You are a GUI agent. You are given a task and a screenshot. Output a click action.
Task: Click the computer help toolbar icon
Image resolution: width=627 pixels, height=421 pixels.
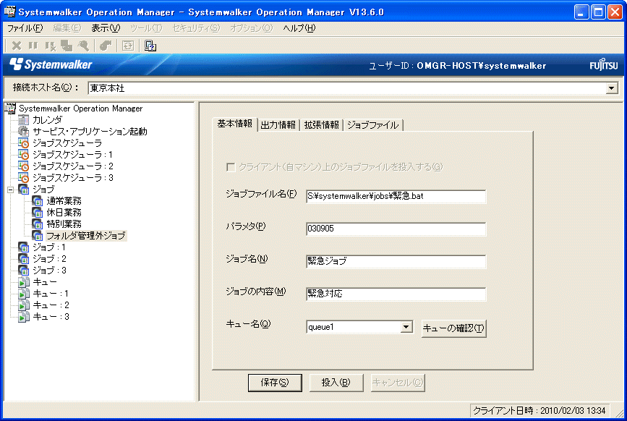pyautogui.click(x=150, y=46)
